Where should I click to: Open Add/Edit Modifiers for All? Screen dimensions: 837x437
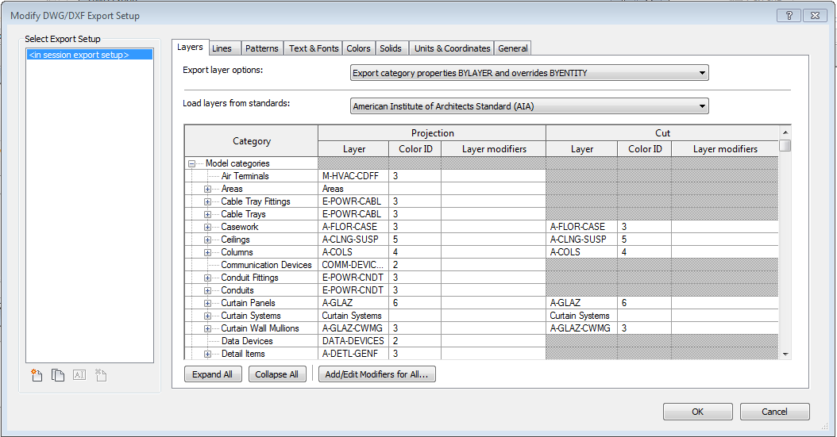(x=377, y=374)
